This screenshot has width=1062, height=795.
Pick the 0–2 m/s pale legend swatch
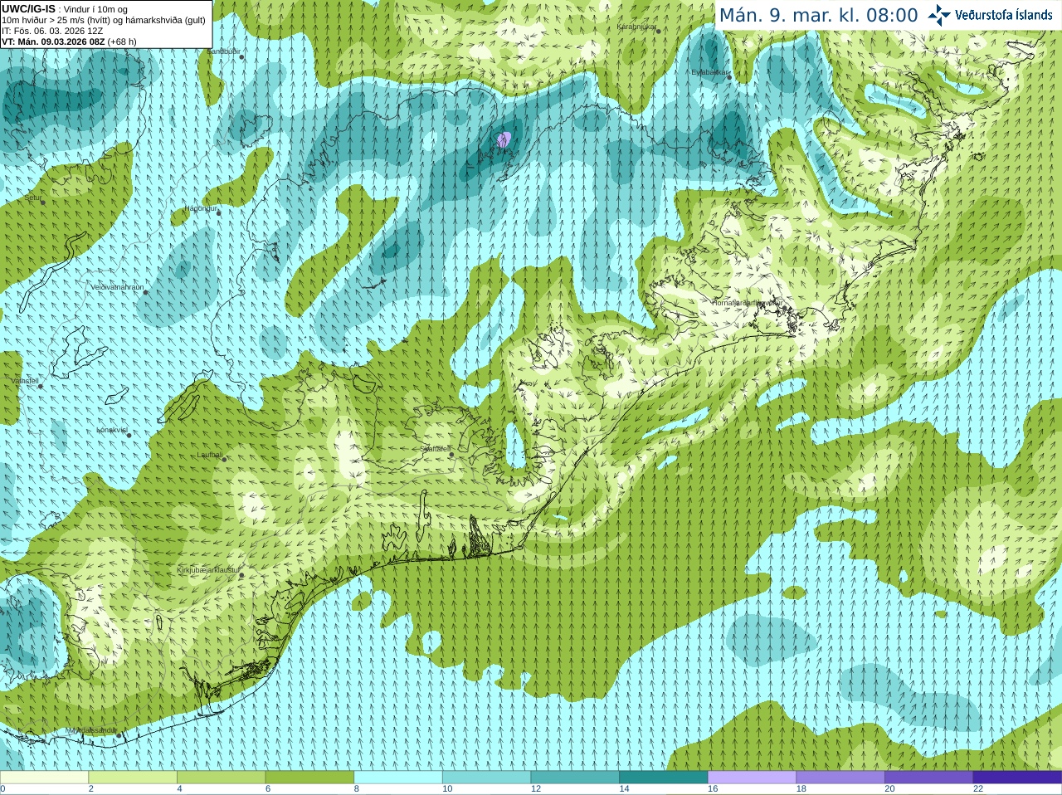click(44, 778)
